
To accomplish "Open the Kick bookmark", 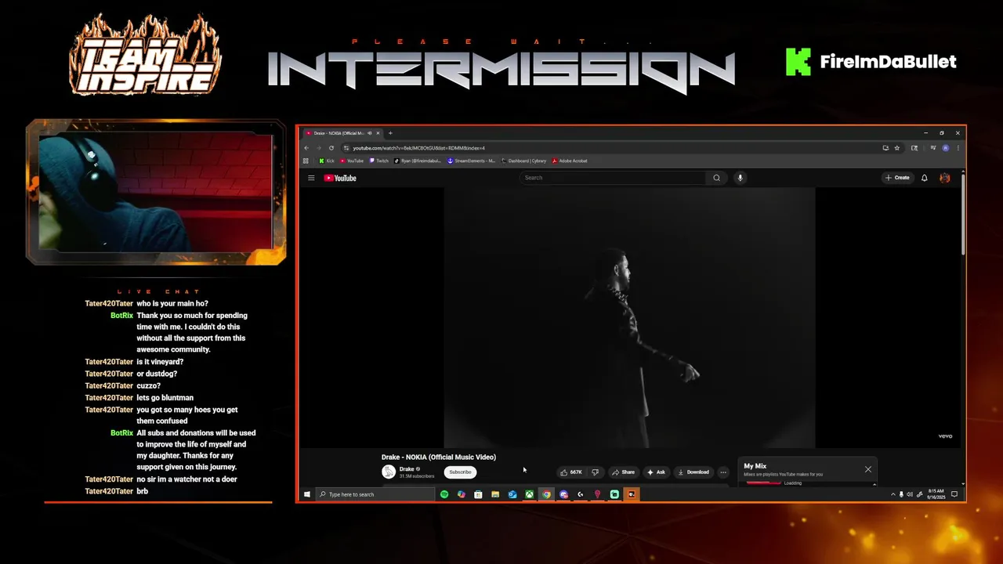I will (x=327, y=161).
